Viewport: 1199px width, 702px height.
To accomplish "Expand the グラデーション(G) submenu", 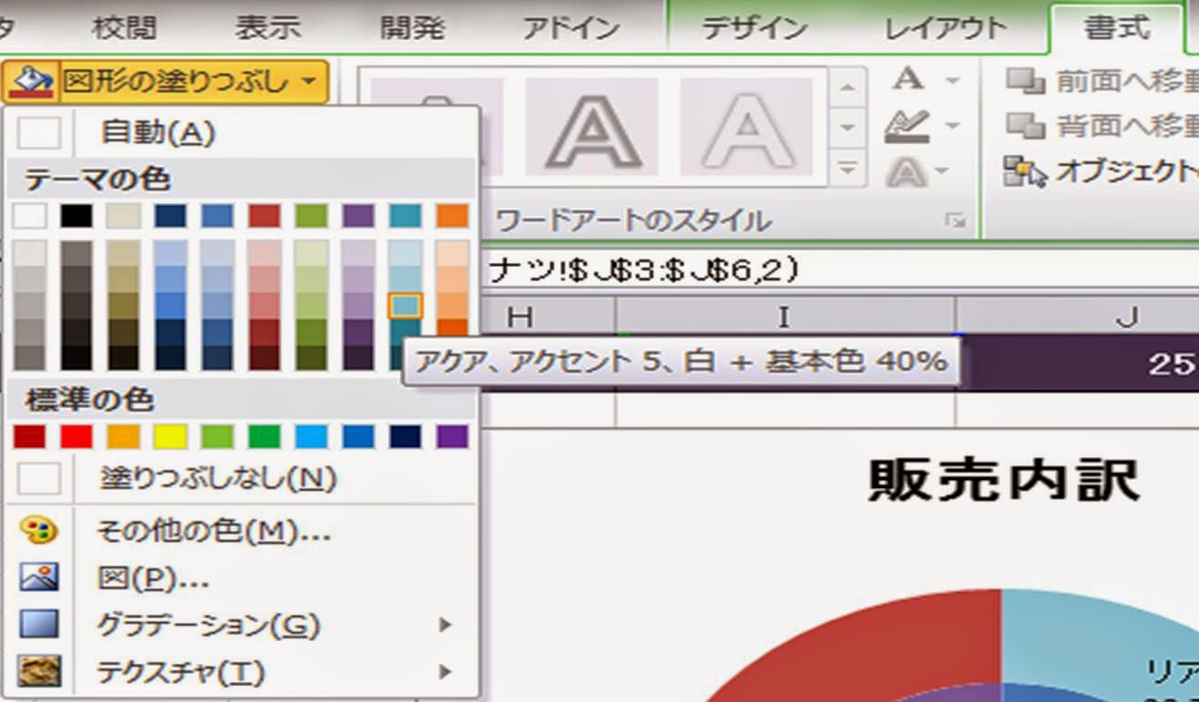I will tap(241, 625).
